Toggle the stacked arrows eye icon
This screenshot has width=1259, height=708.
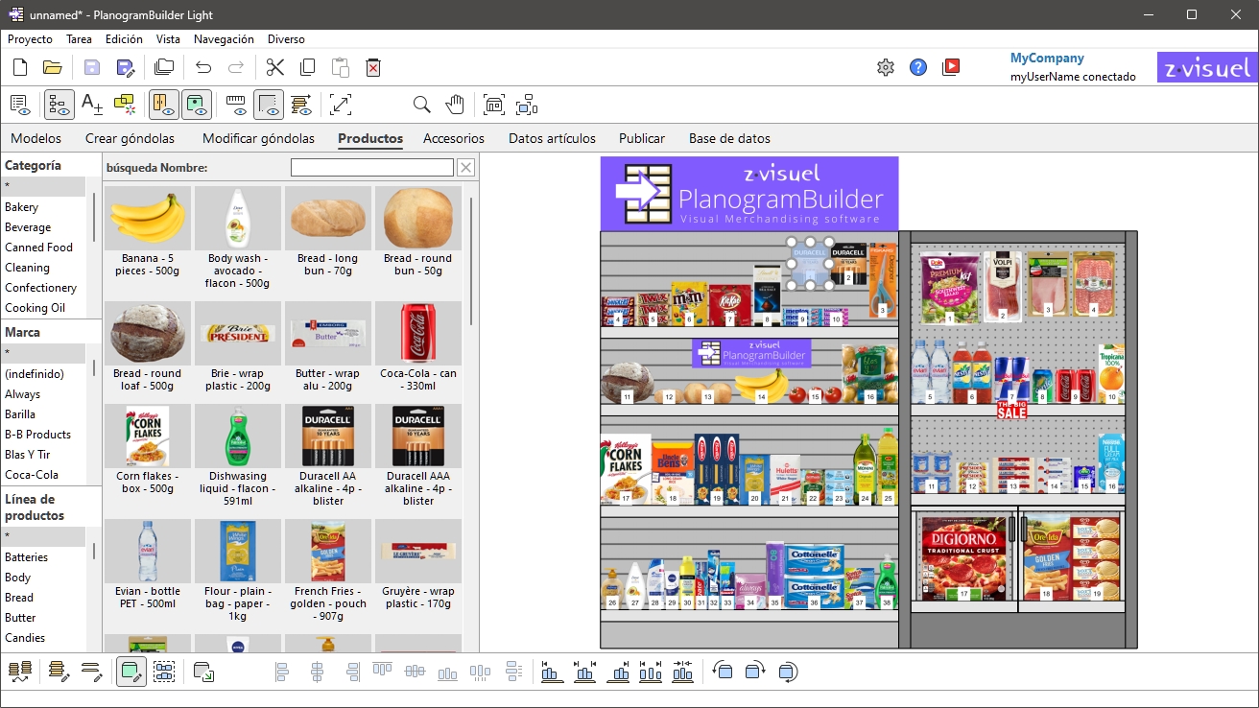pos(301,104)
